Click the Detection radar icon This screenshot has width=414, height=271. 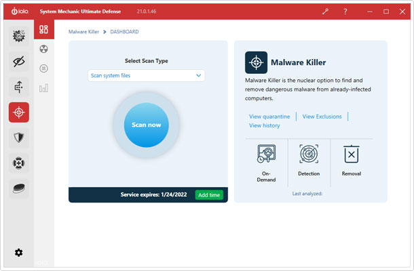pyautogui.click(x=309, y=154)
